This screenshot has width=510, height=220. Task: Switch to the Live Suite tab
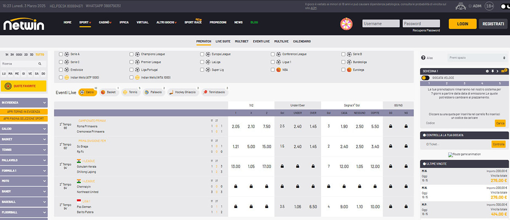click(x=223, y=41)
